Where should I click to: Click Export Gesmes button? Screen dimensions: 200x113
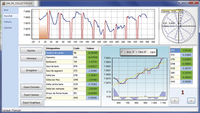pos(31,95)
